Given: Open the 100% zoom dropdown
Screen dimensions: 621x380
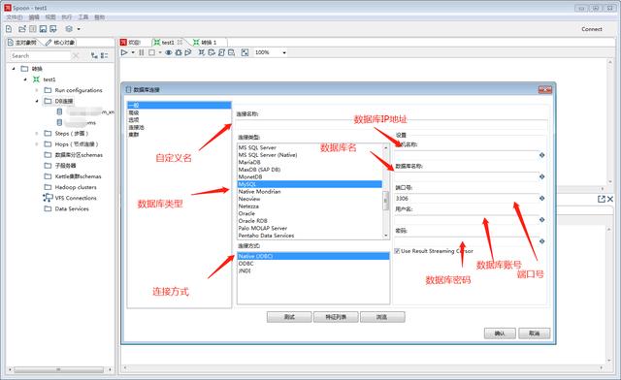Looking at the screenshot, I should pos(284,52).
